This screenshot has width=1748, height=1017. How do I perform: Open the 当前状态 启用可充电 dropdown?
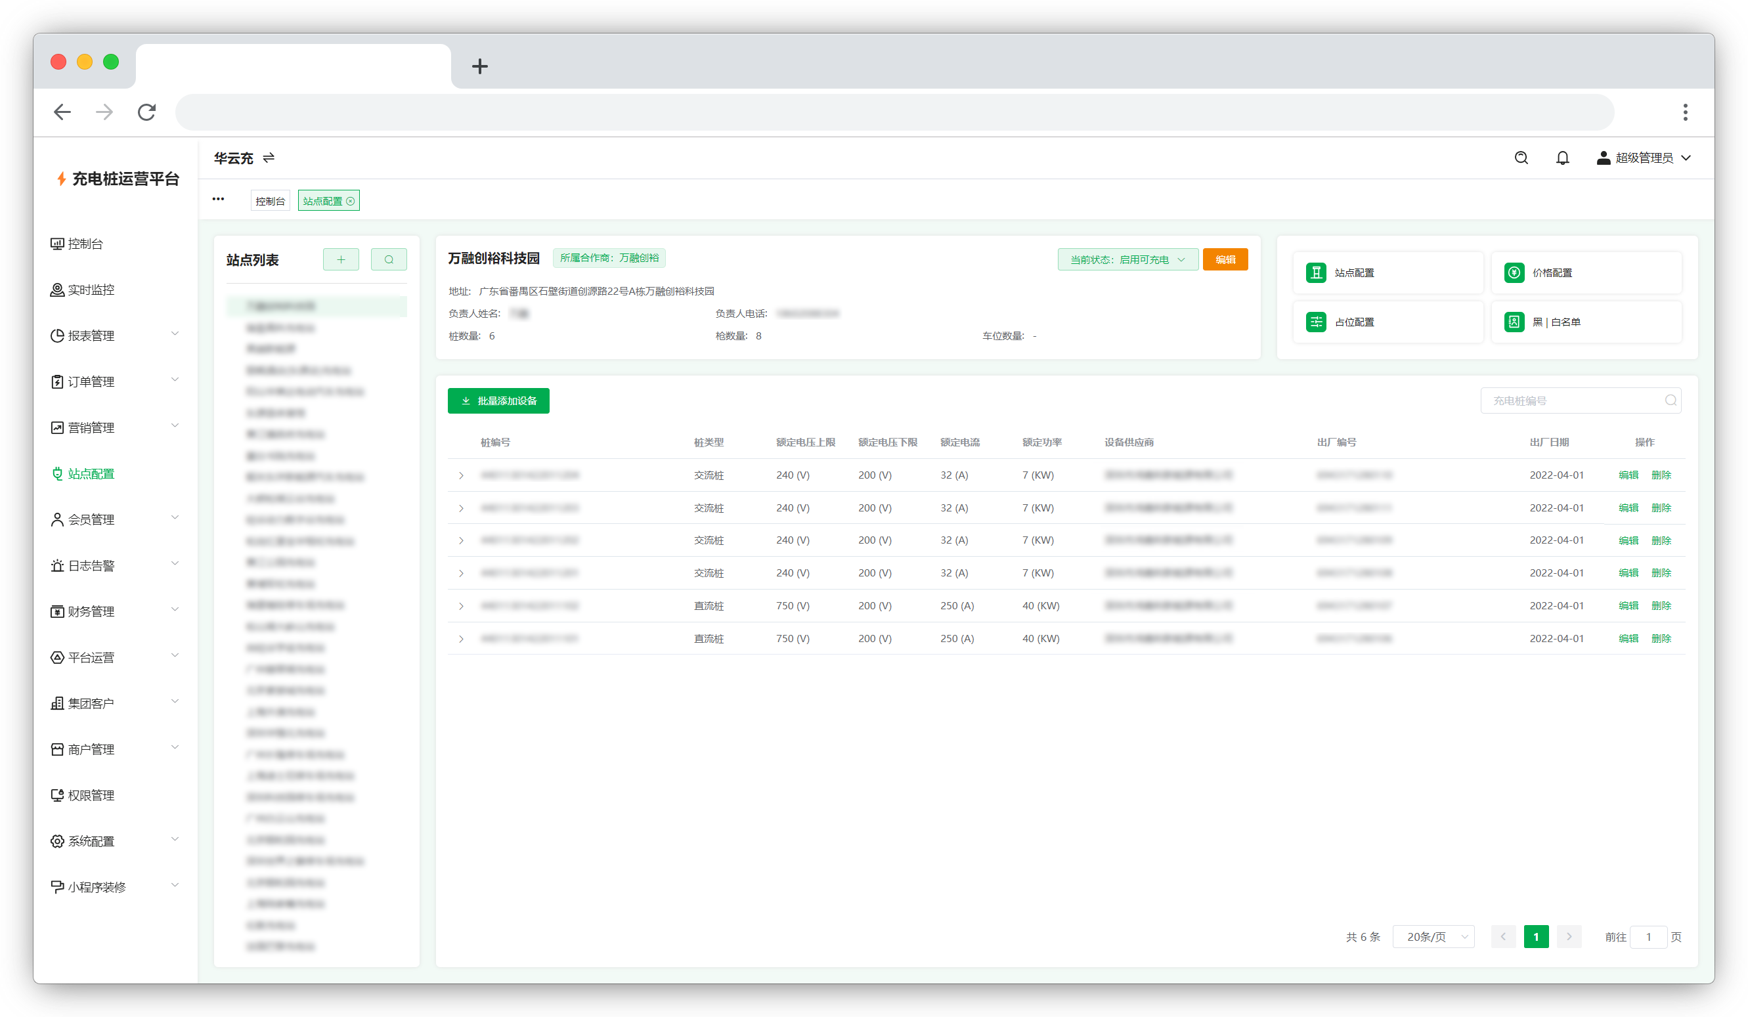(x=1127, y=259)
